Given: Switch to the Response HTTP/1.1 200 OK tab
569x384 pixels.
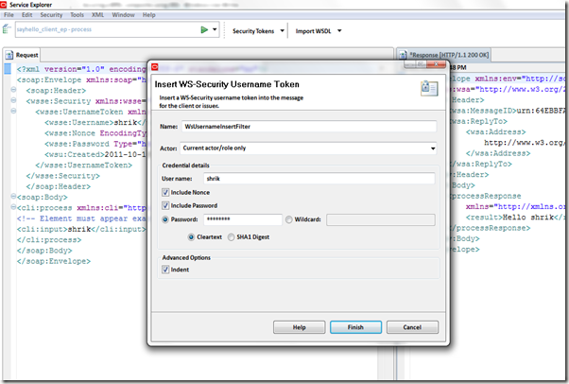Looking at the screenshot, I should click(444, 55).
